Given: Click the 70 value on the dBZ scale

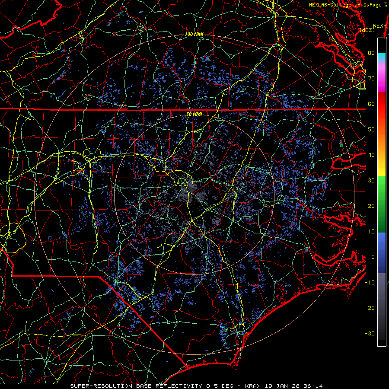Looking at the screenshot, I should [371, 79].
